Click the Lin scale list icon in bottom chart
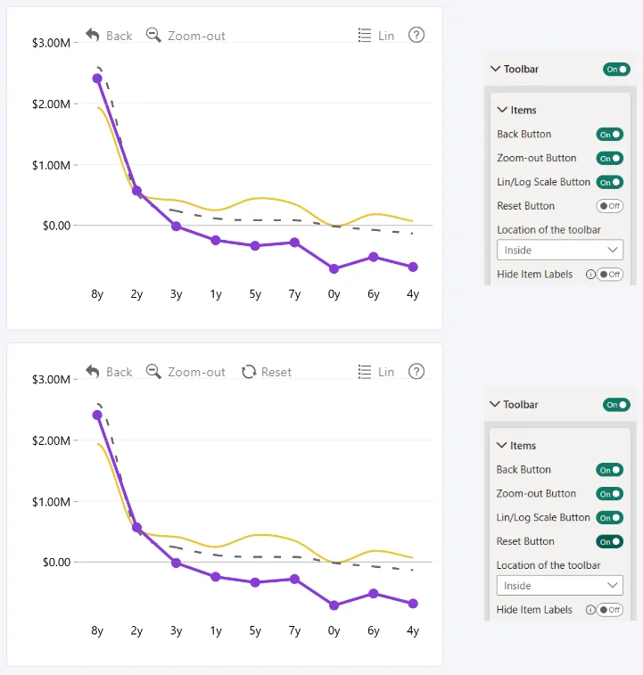Viewport: 643px width, 675px height. 365,372
